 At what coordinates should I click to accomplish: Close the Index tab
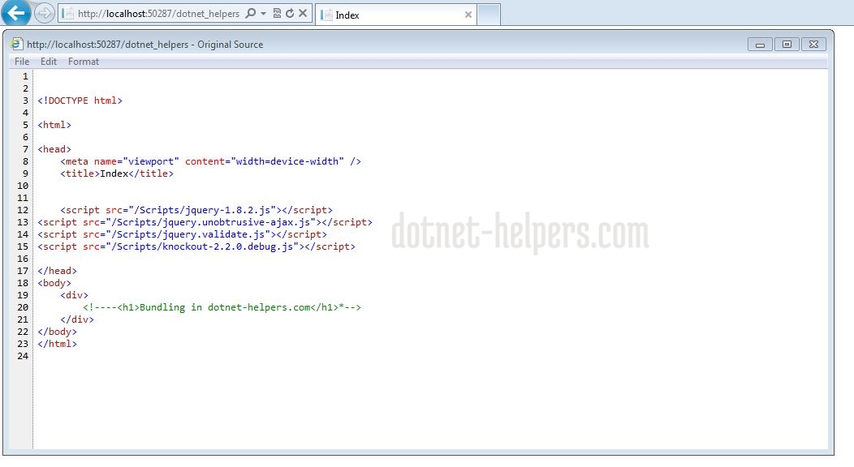click(468, 14)
